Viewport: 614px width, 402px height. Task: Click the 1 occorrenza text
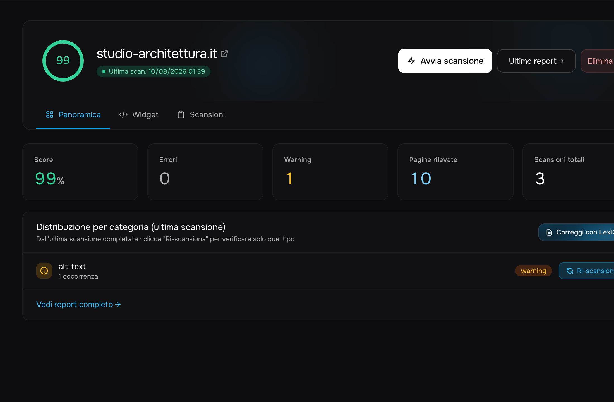tap(78, 276)
